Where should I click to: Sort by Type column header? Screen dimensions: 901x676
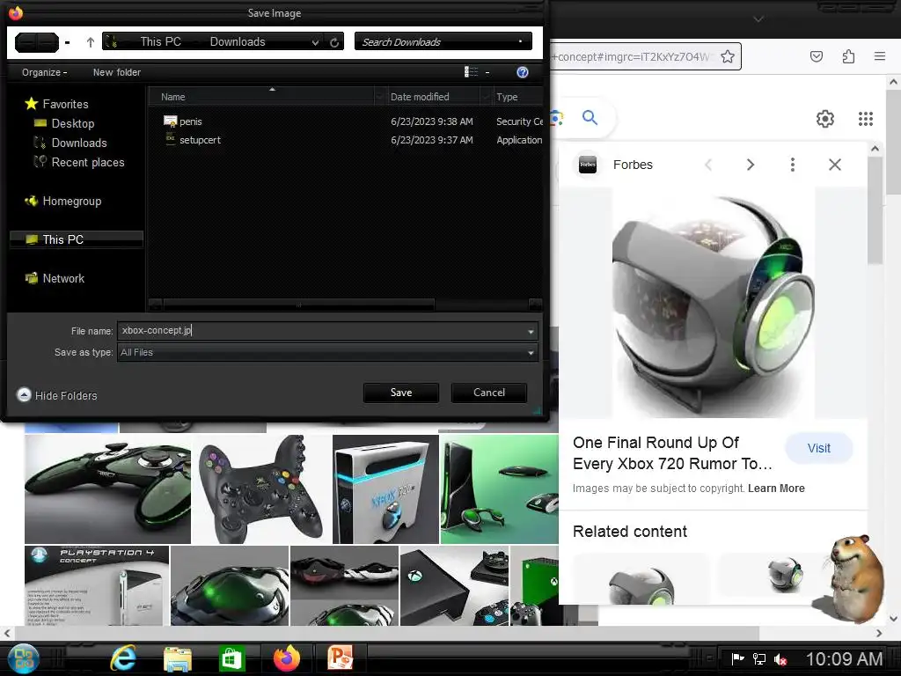[x=517, y=97]
